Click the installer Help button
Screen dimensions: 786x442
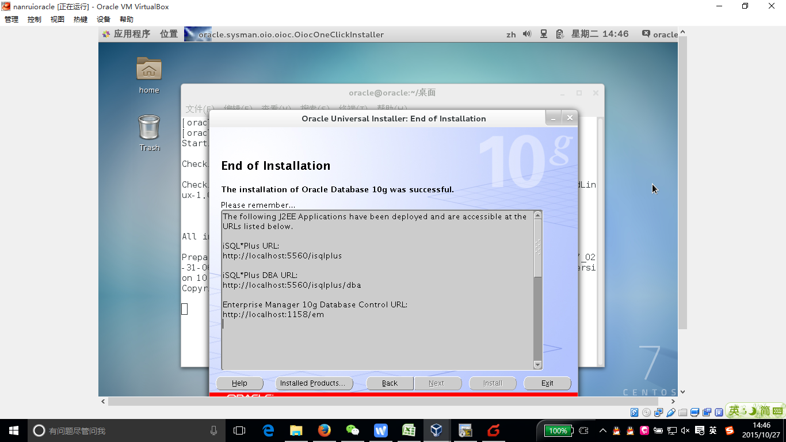(x=239, y=383)
